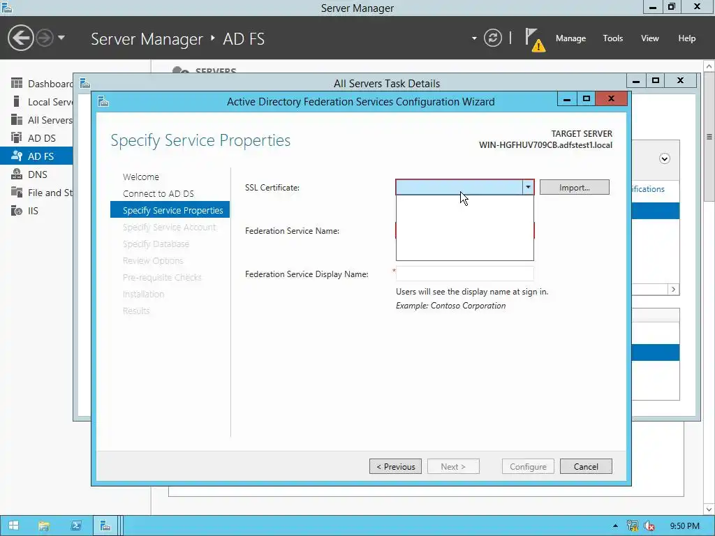
Task: Click the network tray icon with warning
Action: coord(633,526)
